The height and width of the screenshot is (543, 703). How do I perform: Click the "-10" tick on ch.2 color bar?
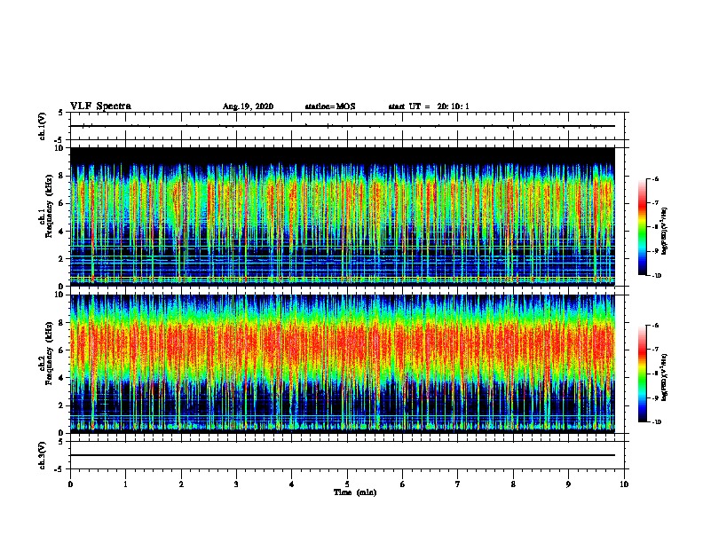[656, 422]
